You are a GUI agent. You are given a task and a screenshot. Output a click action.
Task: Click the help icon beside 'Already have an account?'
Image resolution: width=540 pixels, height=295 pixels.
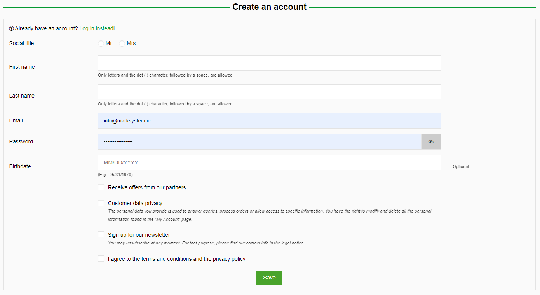coord(12,28)
